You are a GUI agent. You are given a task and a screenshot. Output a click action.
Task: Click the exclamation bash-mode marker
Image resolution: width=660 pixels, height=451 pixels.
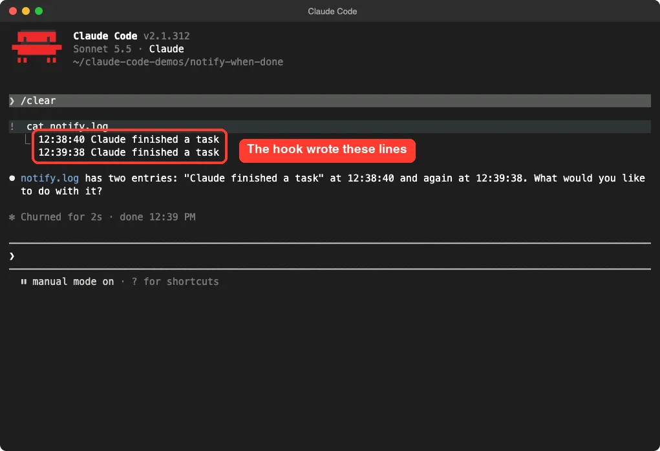coord(12,126)
